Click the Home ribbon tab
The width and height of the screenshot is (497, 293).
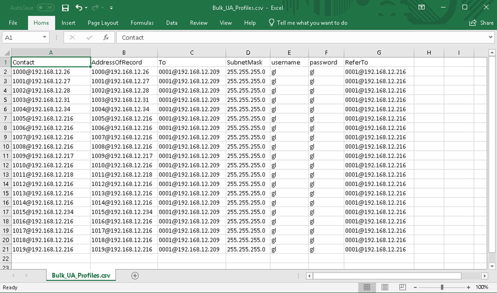coord(41,23)
